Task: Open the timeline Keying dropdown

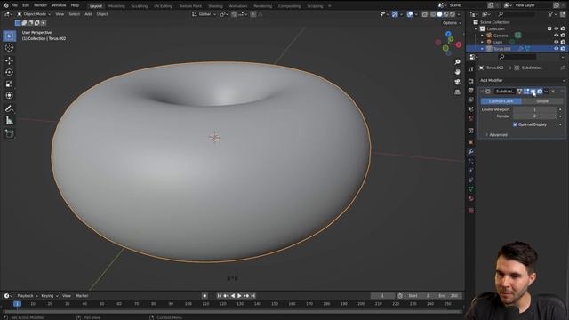Action: tap(50, 296)
